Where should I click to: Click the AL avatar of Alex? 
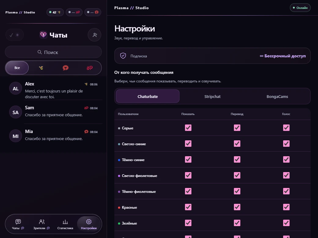pyautogui.click(x=16, y=88)
